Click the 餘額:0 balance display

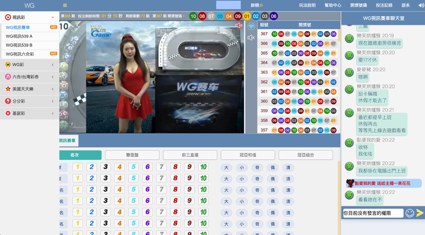pos(257,5)
